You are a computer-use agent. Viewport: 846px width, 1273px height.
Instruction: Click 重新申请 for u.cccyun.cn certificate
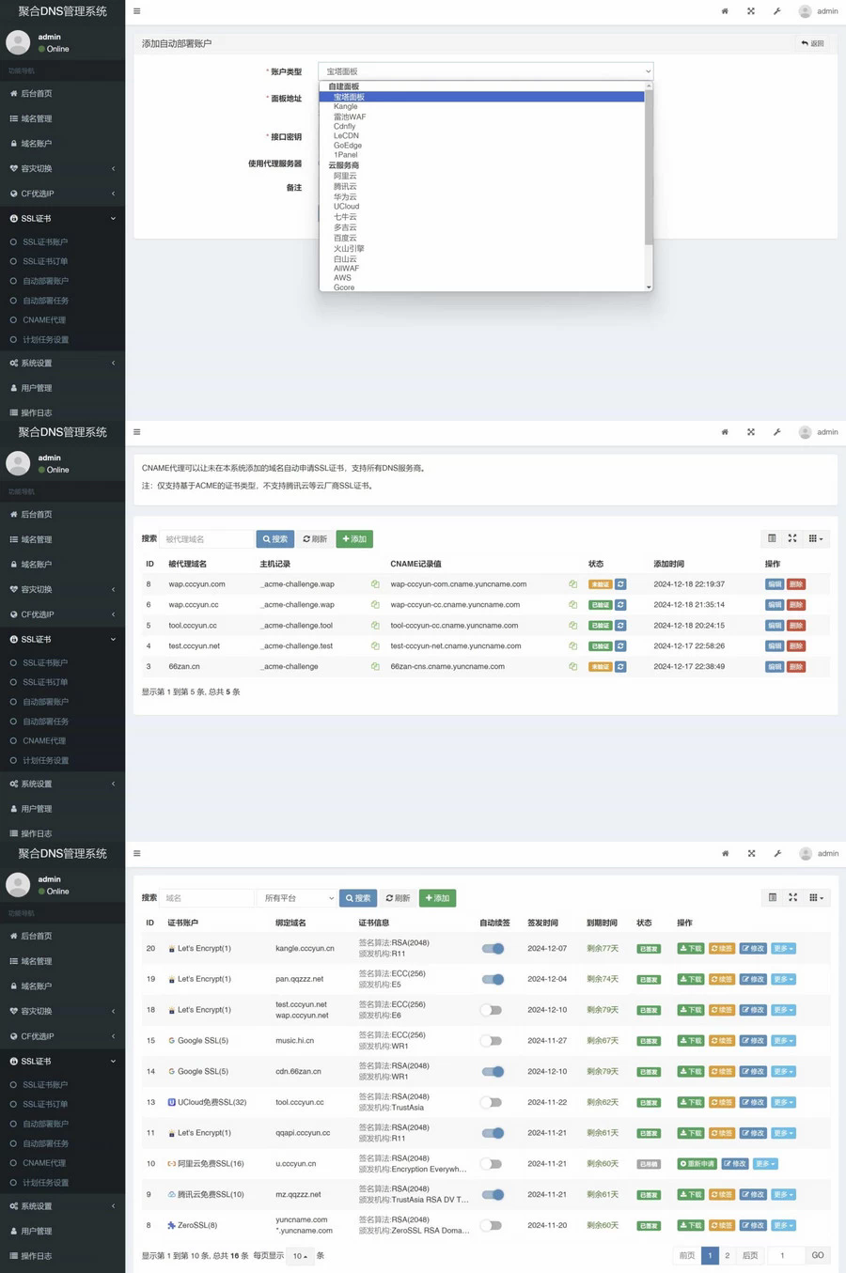click(x=697, y=1164)
